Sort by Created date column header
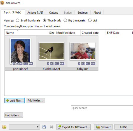The image size is (133, 131). click(x=93, y=33)
